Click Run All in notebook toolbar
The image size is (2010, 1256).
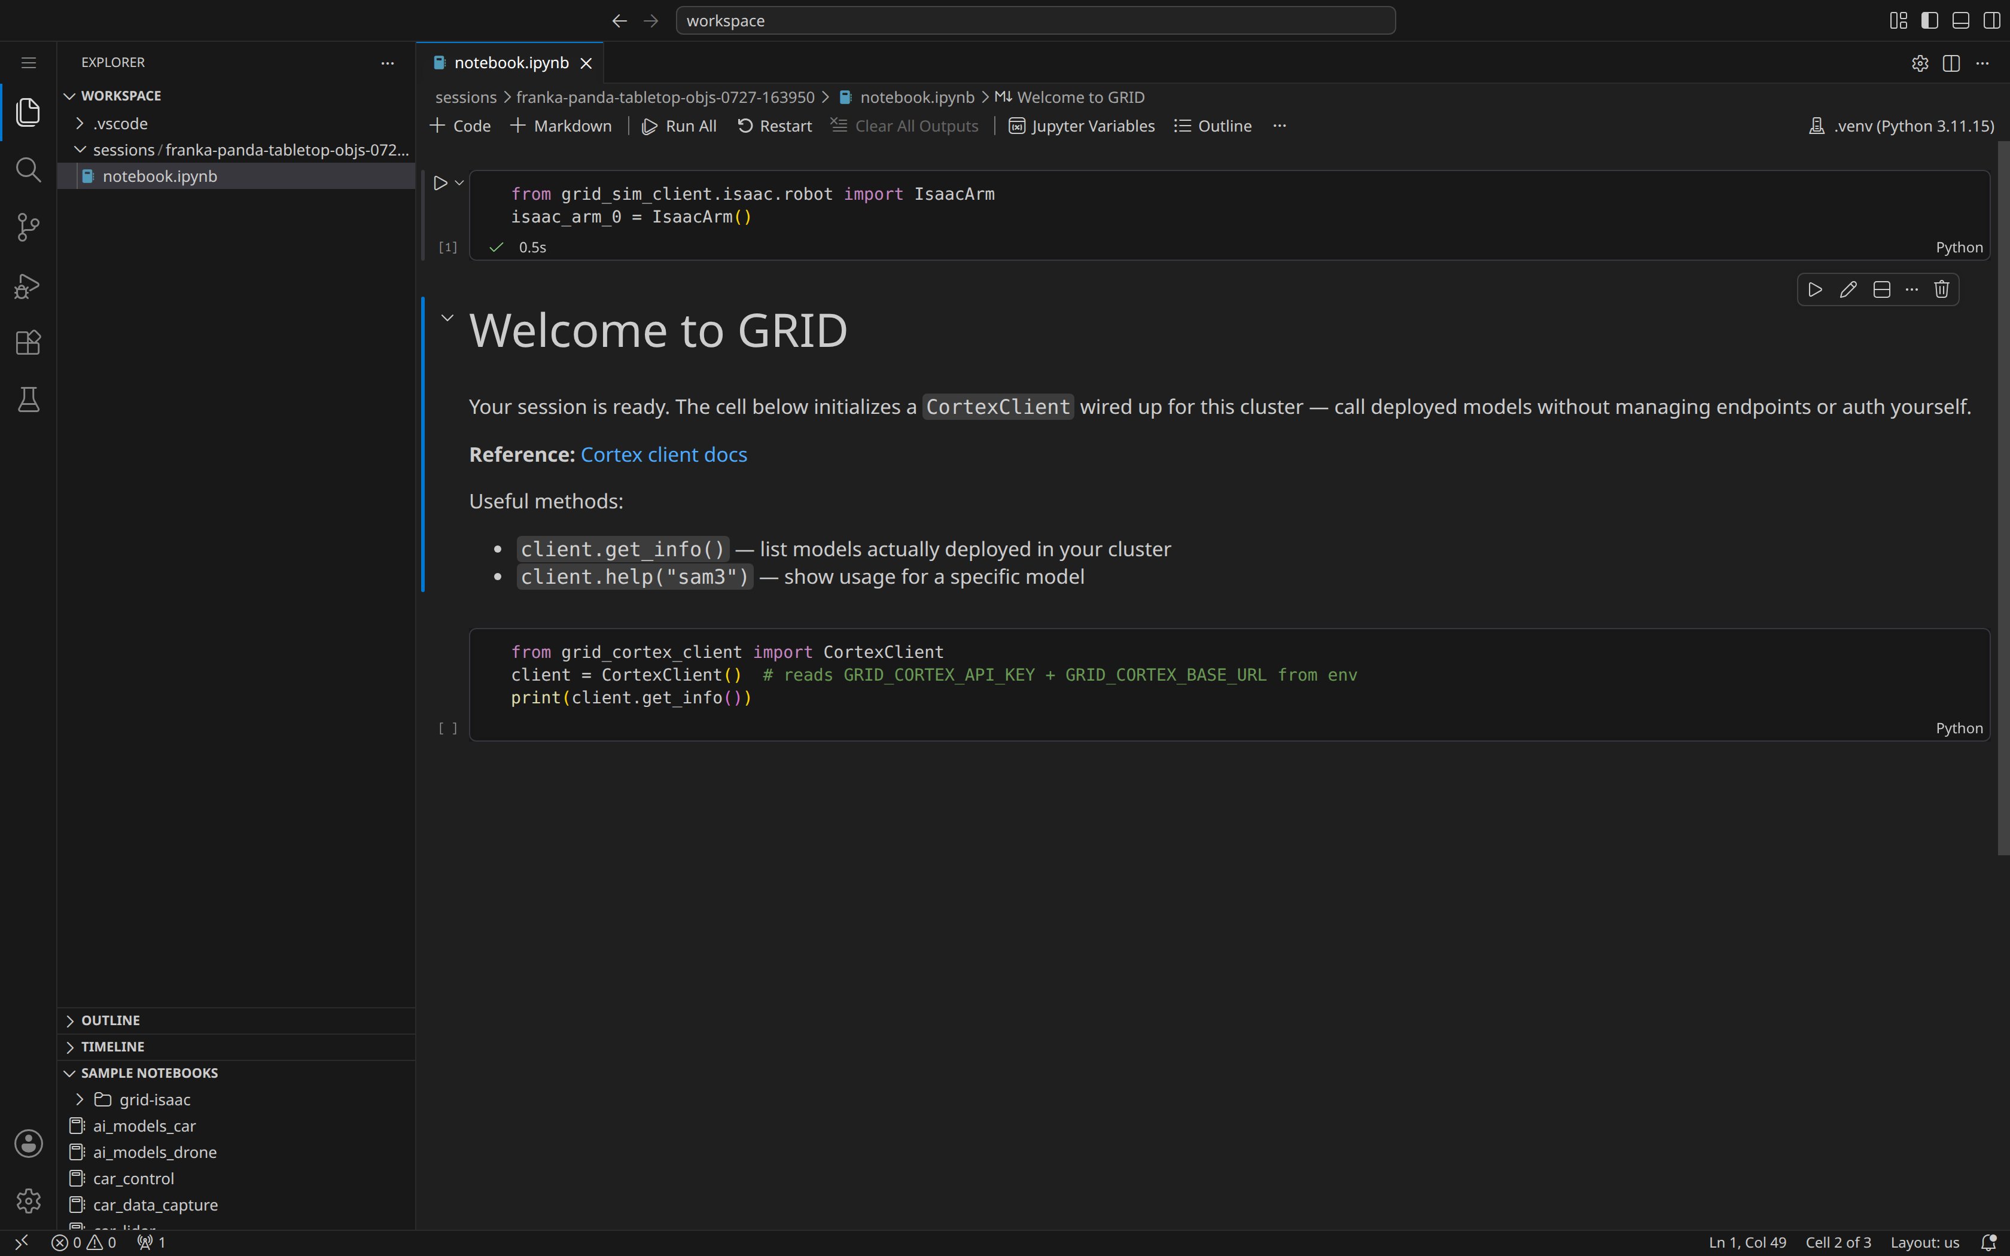tap(678, 126)
